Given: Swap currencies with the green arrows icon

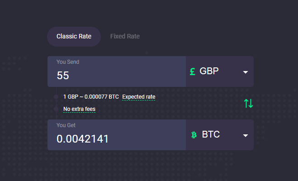Looking at the screenshot, I should coord(248,103).
